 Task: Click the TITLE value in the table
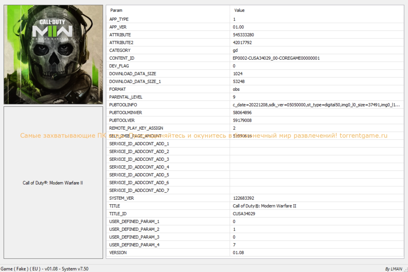click(x=264, y=206)
